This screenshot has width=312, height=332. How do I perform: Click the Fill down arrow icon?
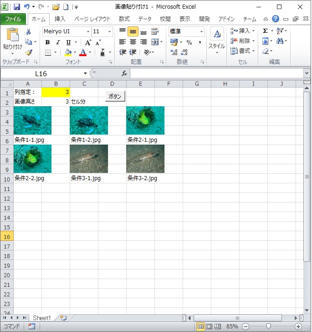[265, 41]
